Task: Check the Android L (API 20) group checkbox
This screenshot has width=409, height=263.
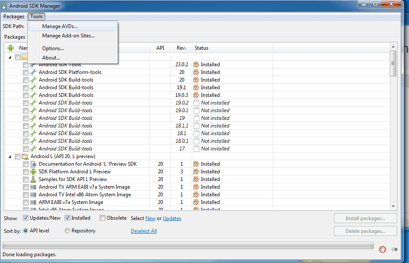Action: click(17, 157)
